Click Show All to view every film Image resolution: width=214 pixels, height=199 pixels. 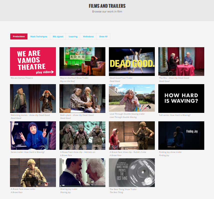tap(103, 36)
